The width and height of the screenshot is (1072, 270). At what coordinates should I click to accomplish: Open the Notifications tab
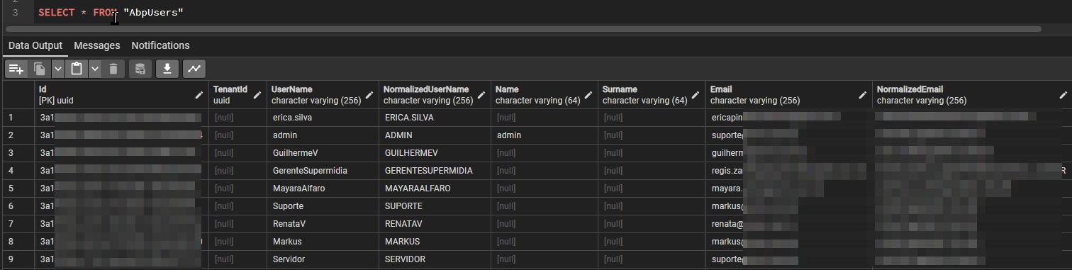point(160,45)
